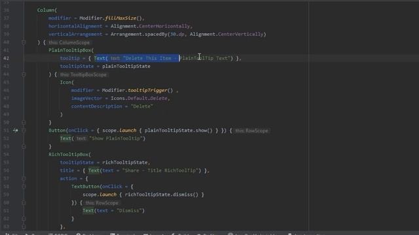Viewport: 419px width, 235px height.
Task: Click the 'title' parameter on line 56
Action: pyautogui.click(x=67, y=170)
